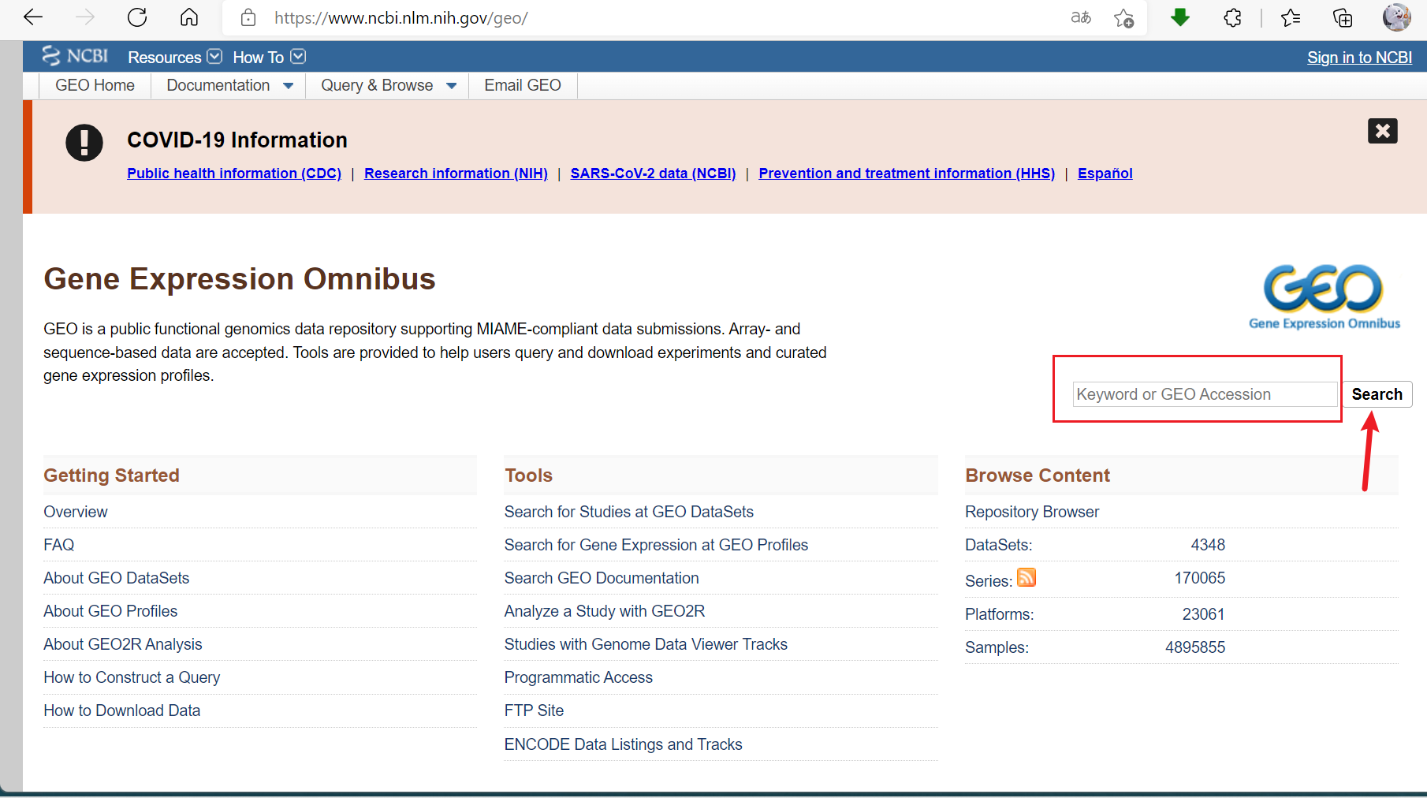Open SARS-CoV-2 data (NCBI) link
This screenshot has height=798, width=1427.
coord(653,173)
